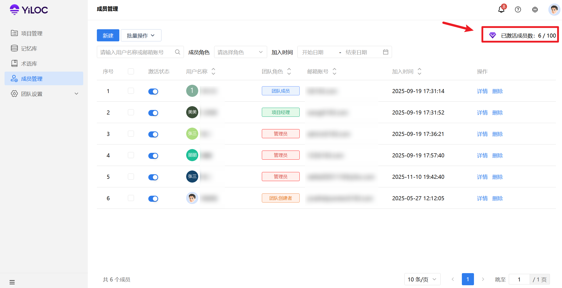Disable activation toggle for member 1
The height and width of the screenshot is (288, 562).
(x=153, y=91)
